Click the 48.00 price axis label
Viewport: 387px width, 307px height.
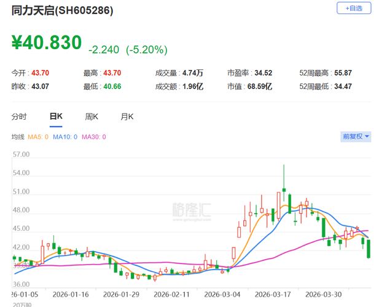tap(21, 210)
